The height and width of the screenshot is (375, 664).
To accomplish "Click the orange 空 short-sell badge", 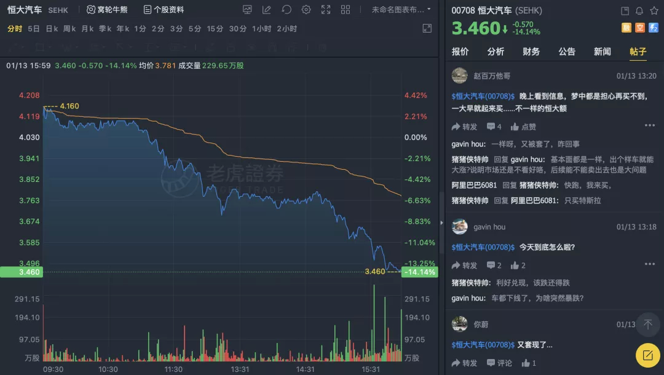I will pos(640,28).
